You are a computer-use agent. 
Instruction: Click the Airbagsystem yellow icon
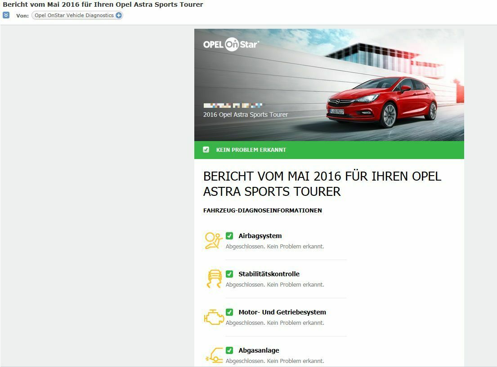[x=213, y=241]
